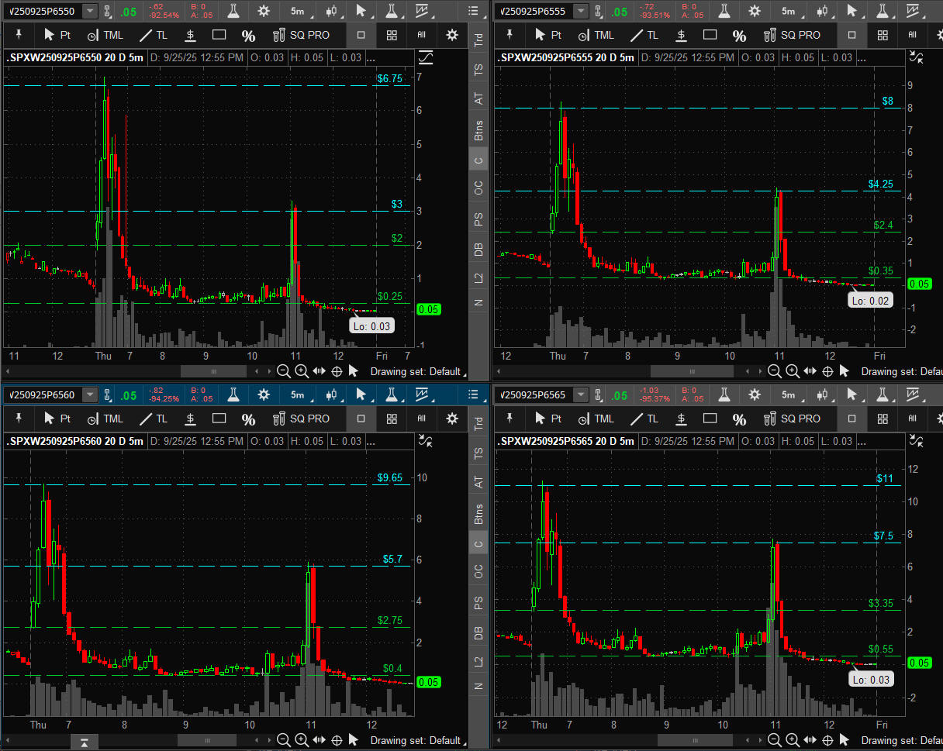Image resolution: width=943 pixels, height=751 pixels.
Task: Open chart settings gear in P6560 header
Action: click(x=264, y=394)
